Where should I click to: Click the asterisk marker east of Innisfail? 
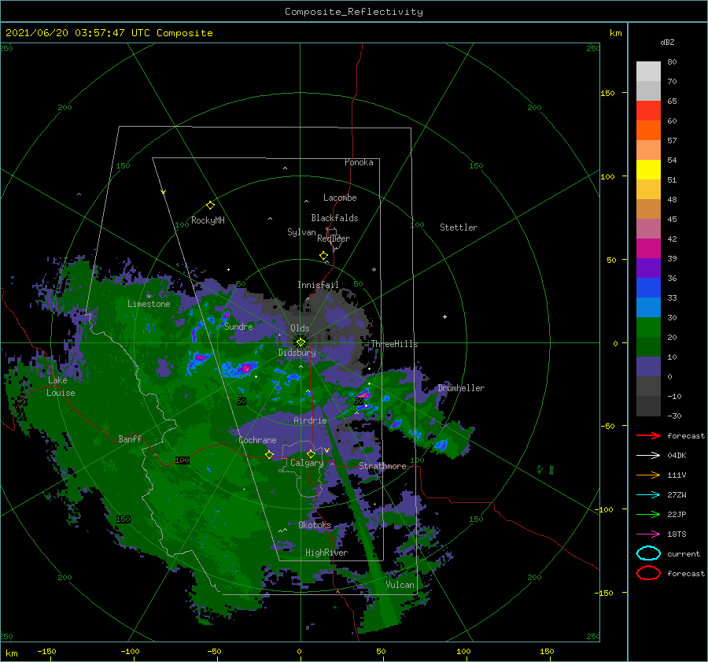(374, 270)
